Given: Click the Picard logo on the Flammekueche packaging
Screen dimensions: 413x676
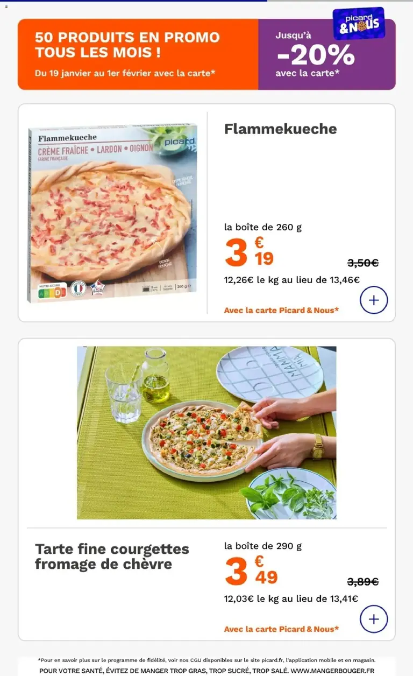Looking at the screenshot, I should point(178,142).
